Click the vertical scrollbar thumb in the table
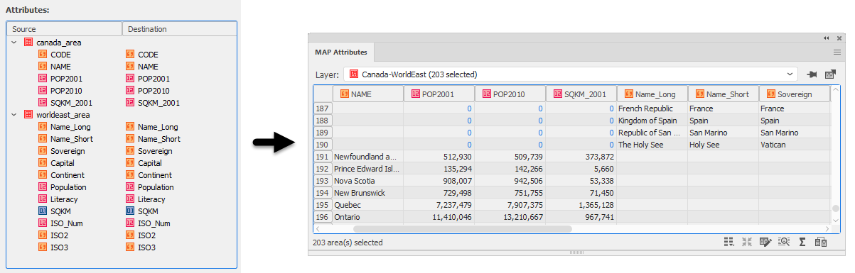 pos(835,208)
